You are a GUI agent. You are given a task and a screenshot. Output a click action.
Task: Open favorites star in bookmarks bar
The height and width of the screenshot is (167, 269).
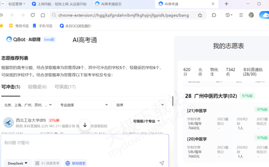[x=1, y=26]
